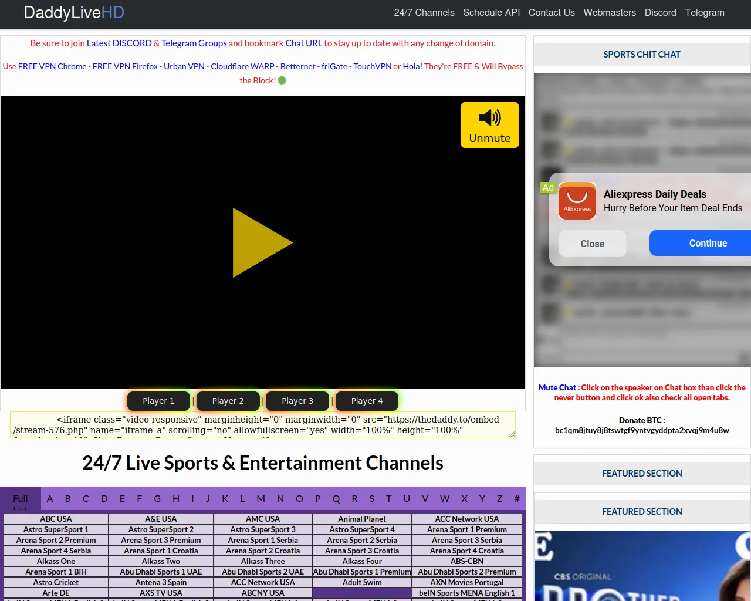This screenshot has width=751, height=601.
Task: Open AXN Movies Portugal channel
Action: [x=467, y=582]
